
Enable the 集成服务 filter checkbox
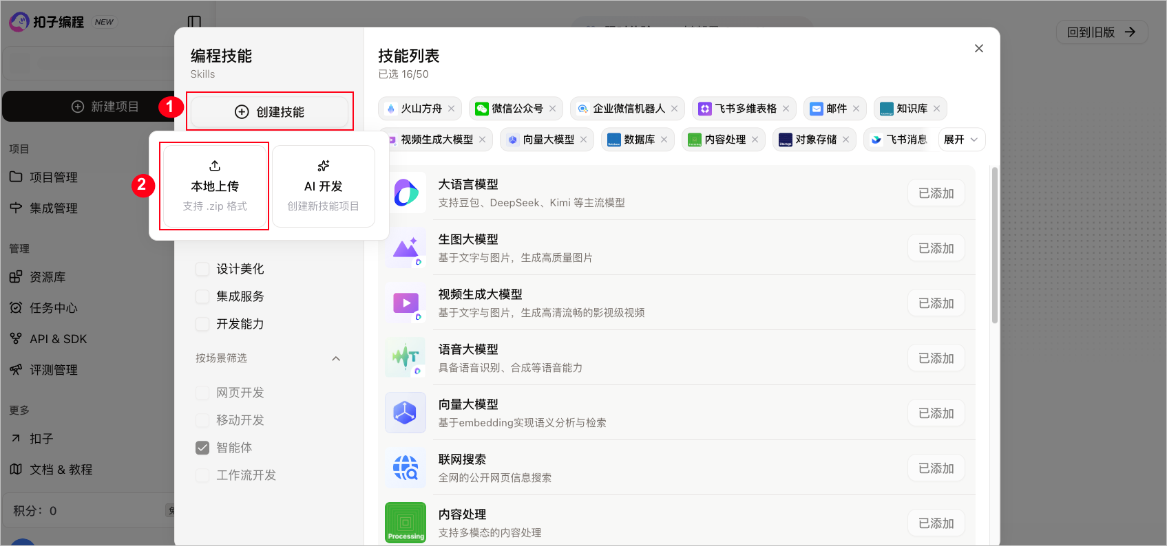tap(202, 296)
